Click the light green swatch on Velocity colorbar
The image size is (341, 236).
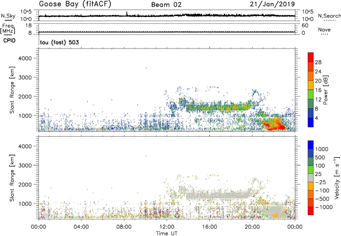point(311,170)
